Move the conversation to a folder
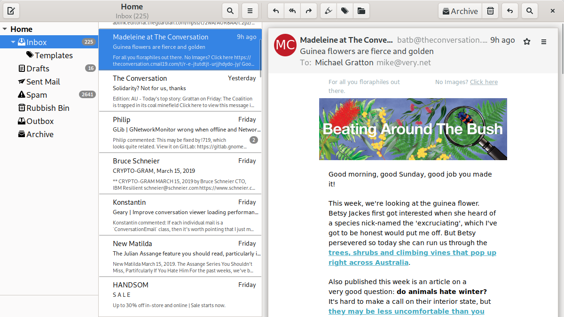 pyautogui.click(x=361, y=10)
